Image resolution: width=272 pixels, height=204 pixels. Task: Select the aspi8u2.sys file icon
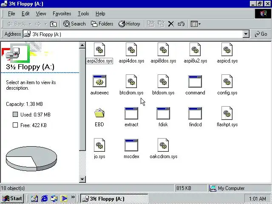(x=195, y=50)
